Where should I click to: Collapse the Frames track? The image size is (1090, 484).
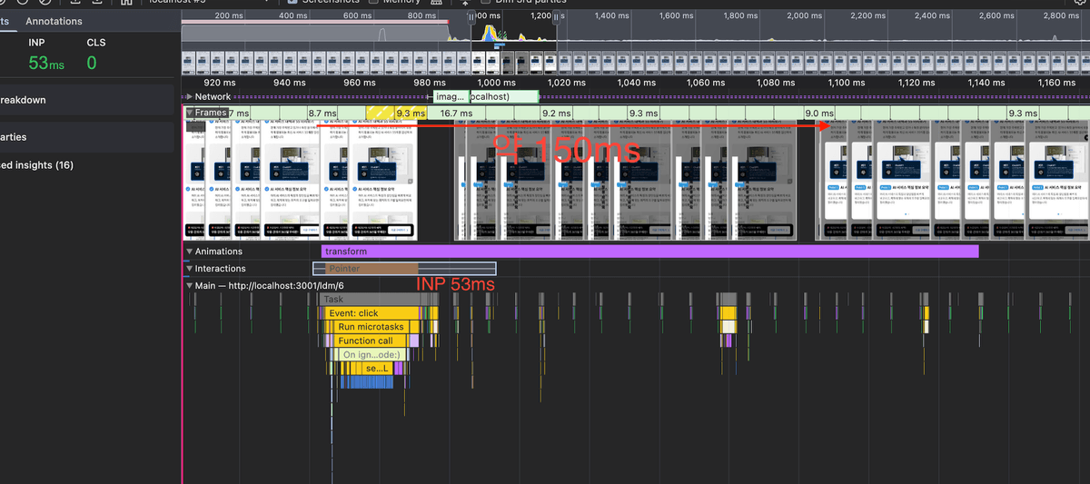(189, 113)
